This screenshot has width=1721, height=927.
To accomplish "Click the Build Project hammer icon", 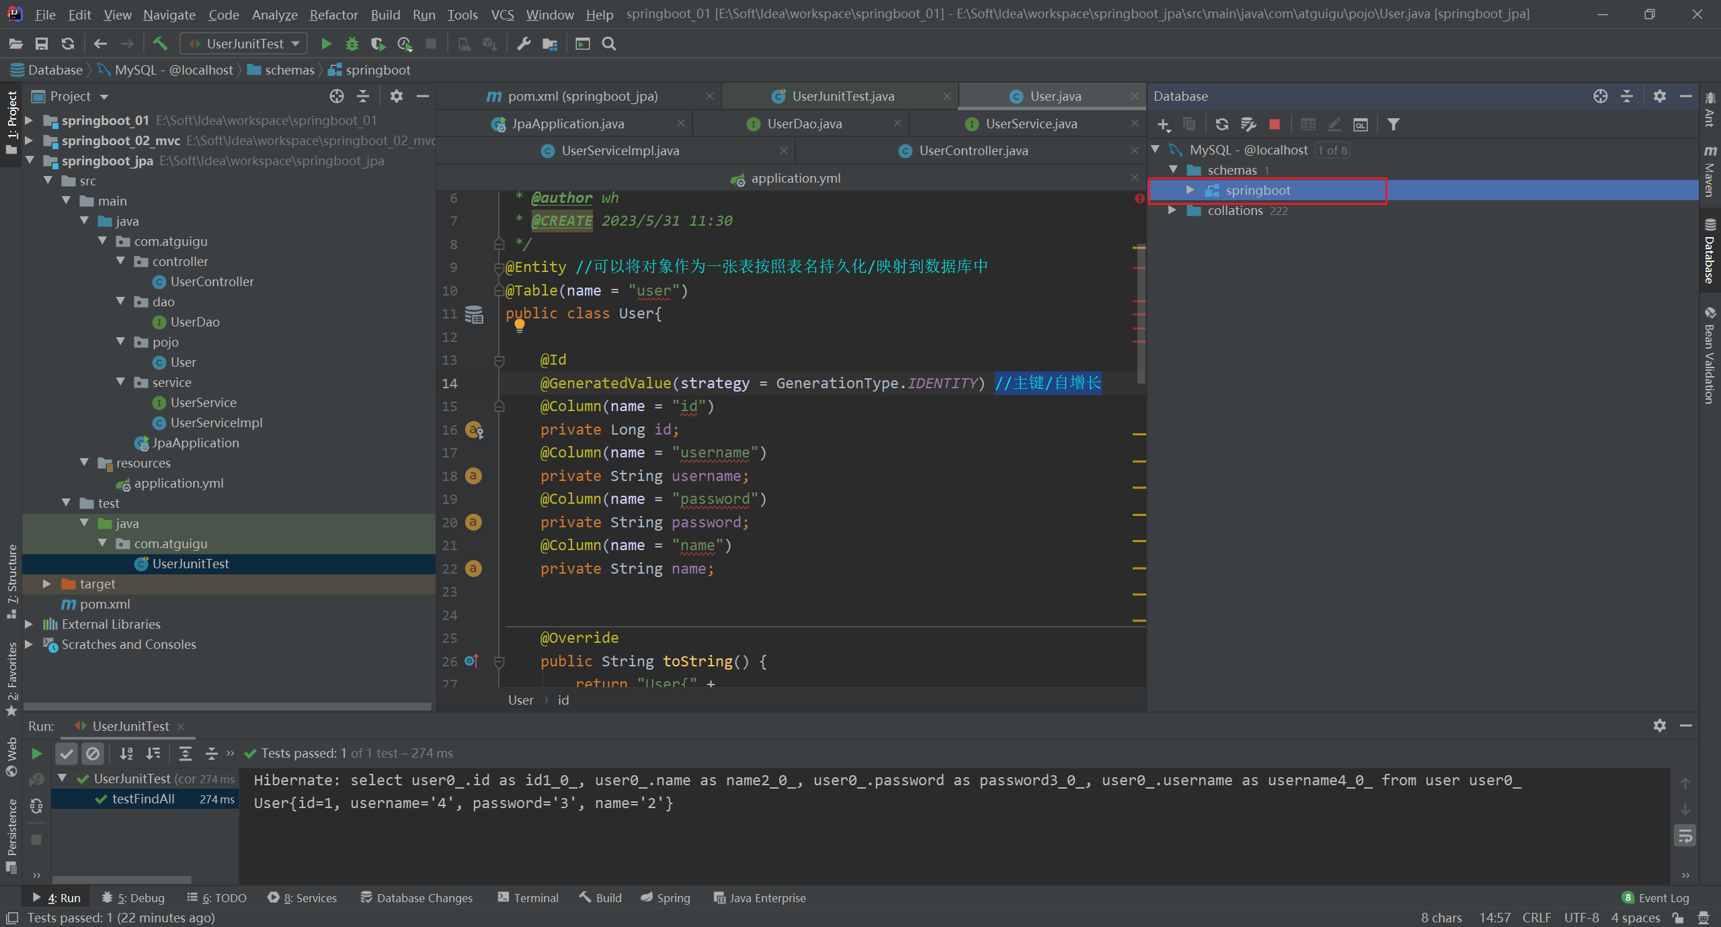I will [x=160, y=44].
